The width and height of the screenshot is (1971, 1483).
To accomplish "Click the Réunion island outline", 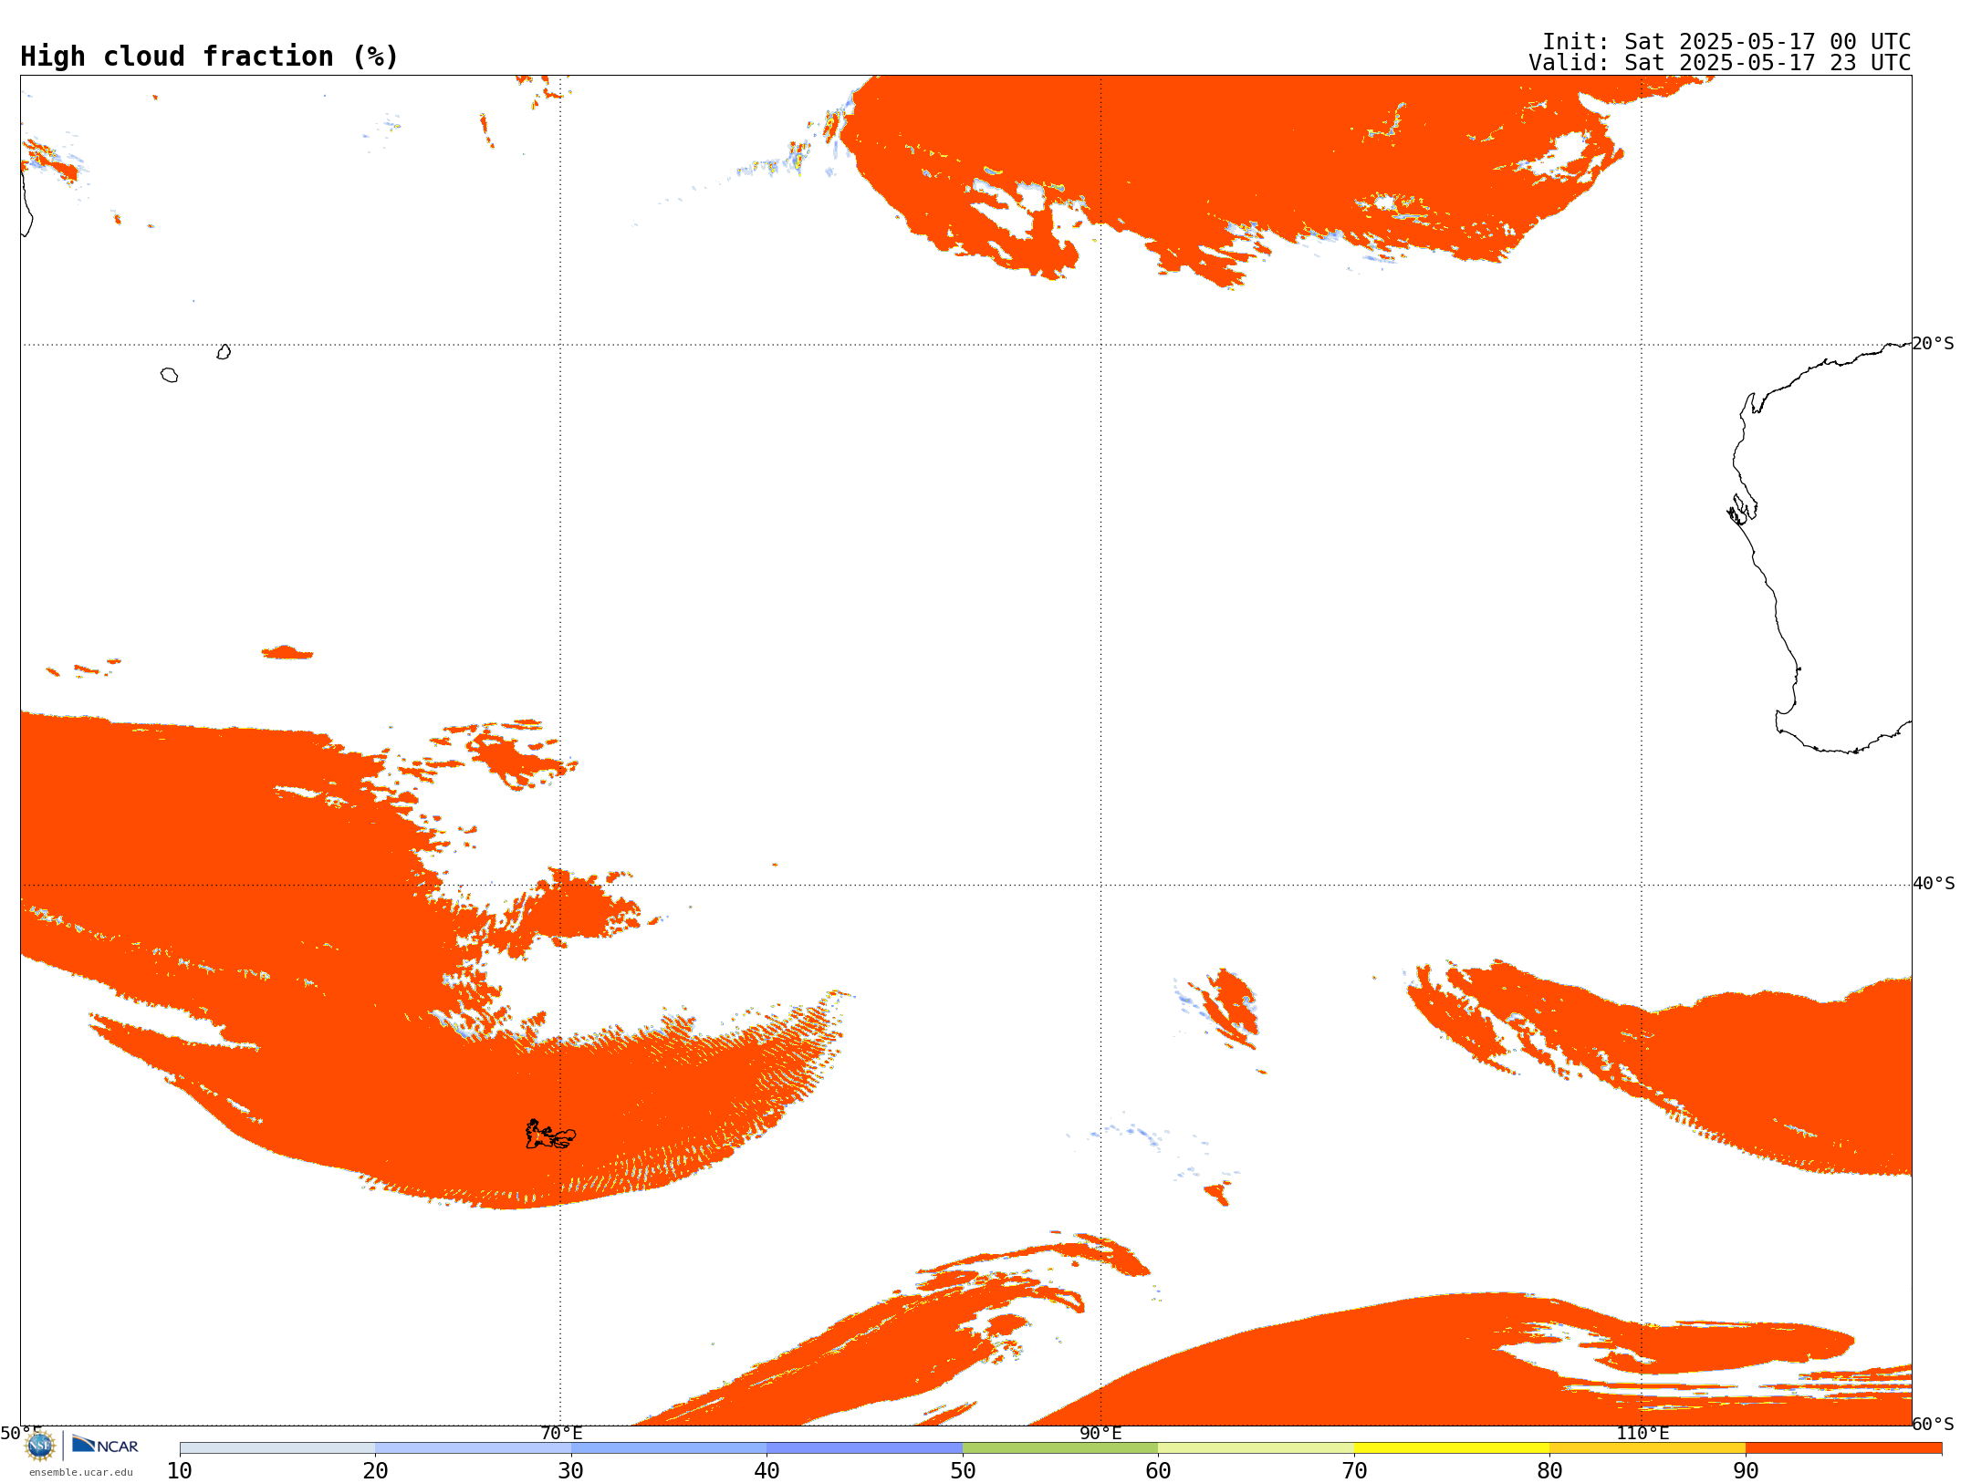I will pos(169,375).
